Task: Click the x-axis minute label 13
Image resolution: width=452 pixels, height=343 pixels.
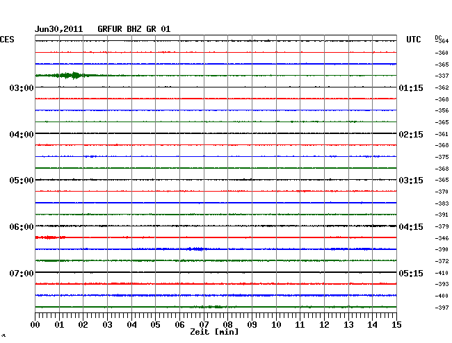Action: [x=348, y=325]
